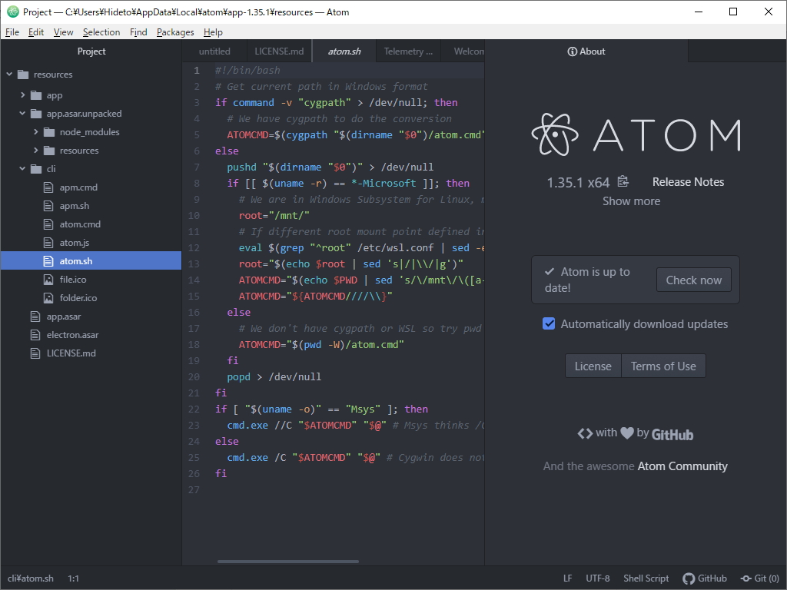Expand the node_modules folder
Image resolution: width=787 pixels, height=590 pixels.
(35, 131)
